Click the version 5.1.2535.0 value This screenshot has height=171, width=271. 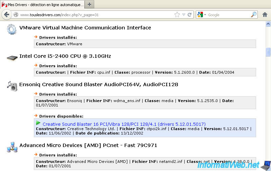coord(207,101)
